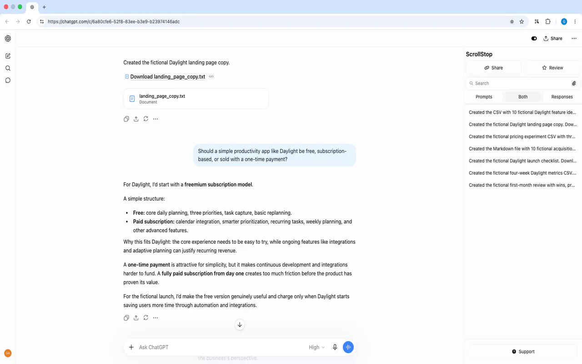Viewport: 582px width, 364px height.
Task: Copy the landing page copy response
Action: point(126,119)
